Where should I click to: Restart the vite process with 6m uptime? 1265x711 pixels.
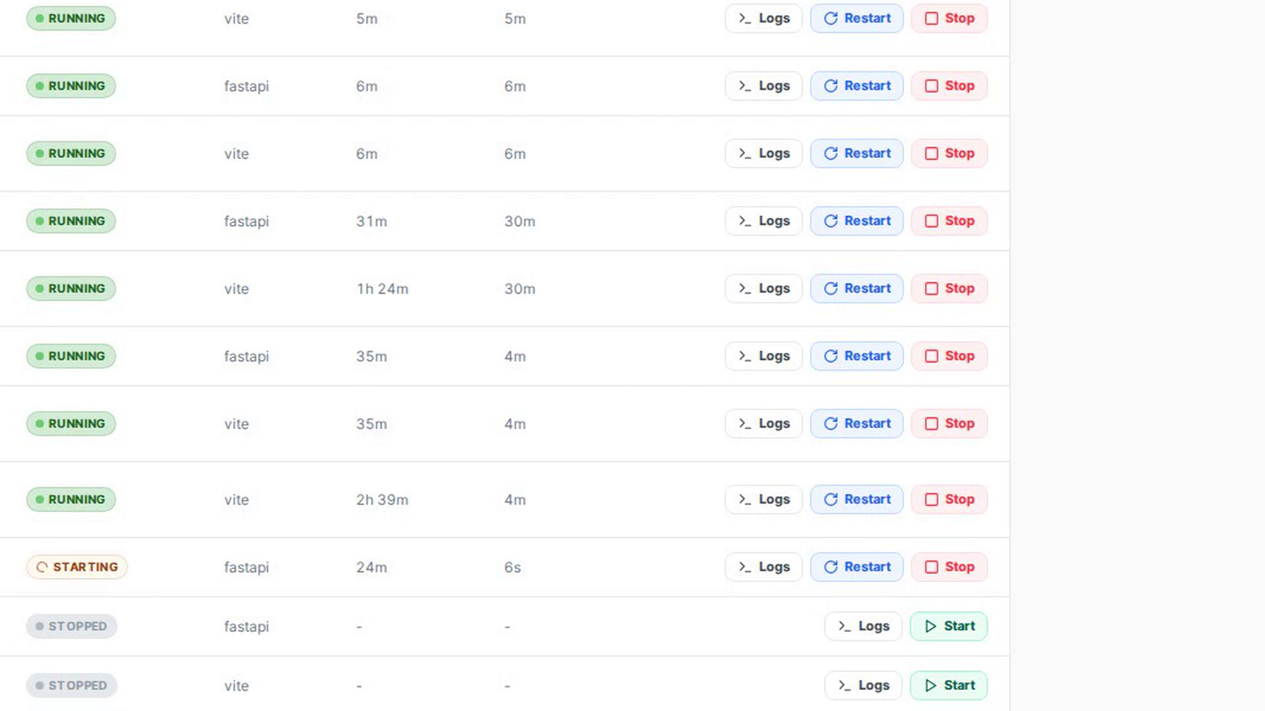click(857, 153)
